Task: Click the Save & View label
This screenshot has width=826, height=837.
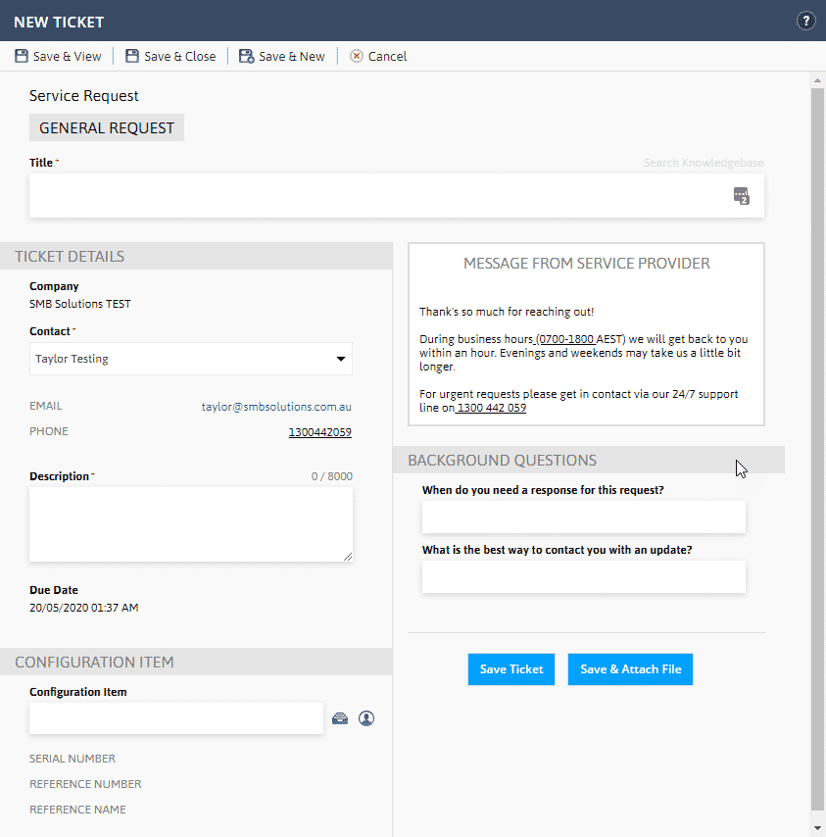Action: (x=68, y=56)
